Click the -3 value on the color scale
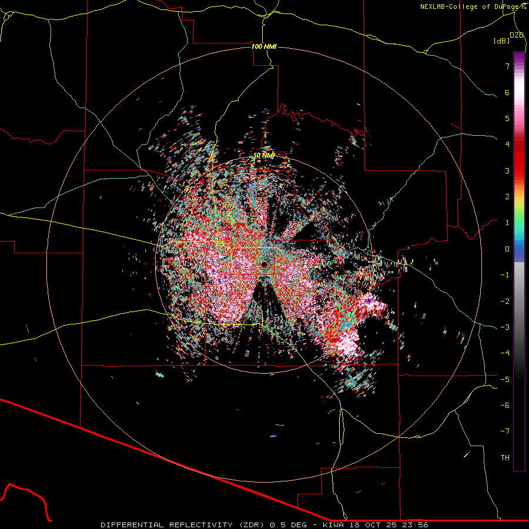This screenshot has width=529, height=529. pos(505,327)
